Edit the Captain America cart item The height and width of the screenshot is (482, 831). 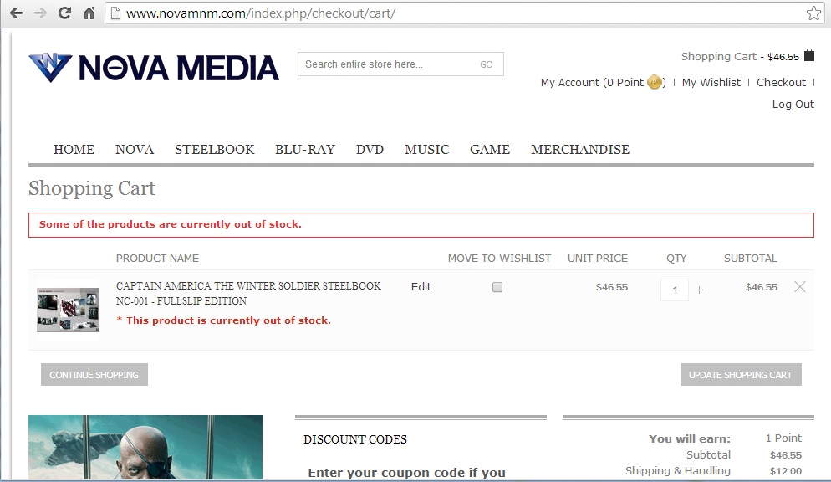[x=421, y=287]
